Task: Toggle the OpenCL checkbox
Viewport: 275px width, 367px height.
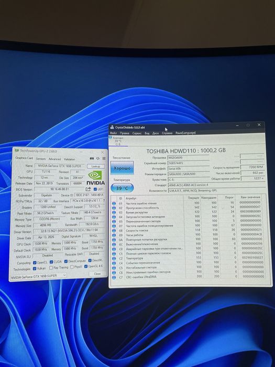Action: click(35, 263)
